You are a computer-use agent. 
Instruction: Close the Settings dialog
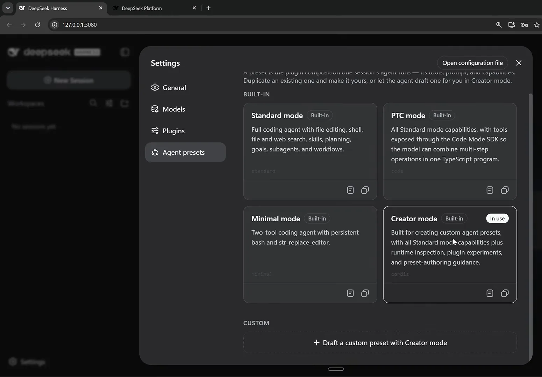pyautogui.click(x=519, y=63)
